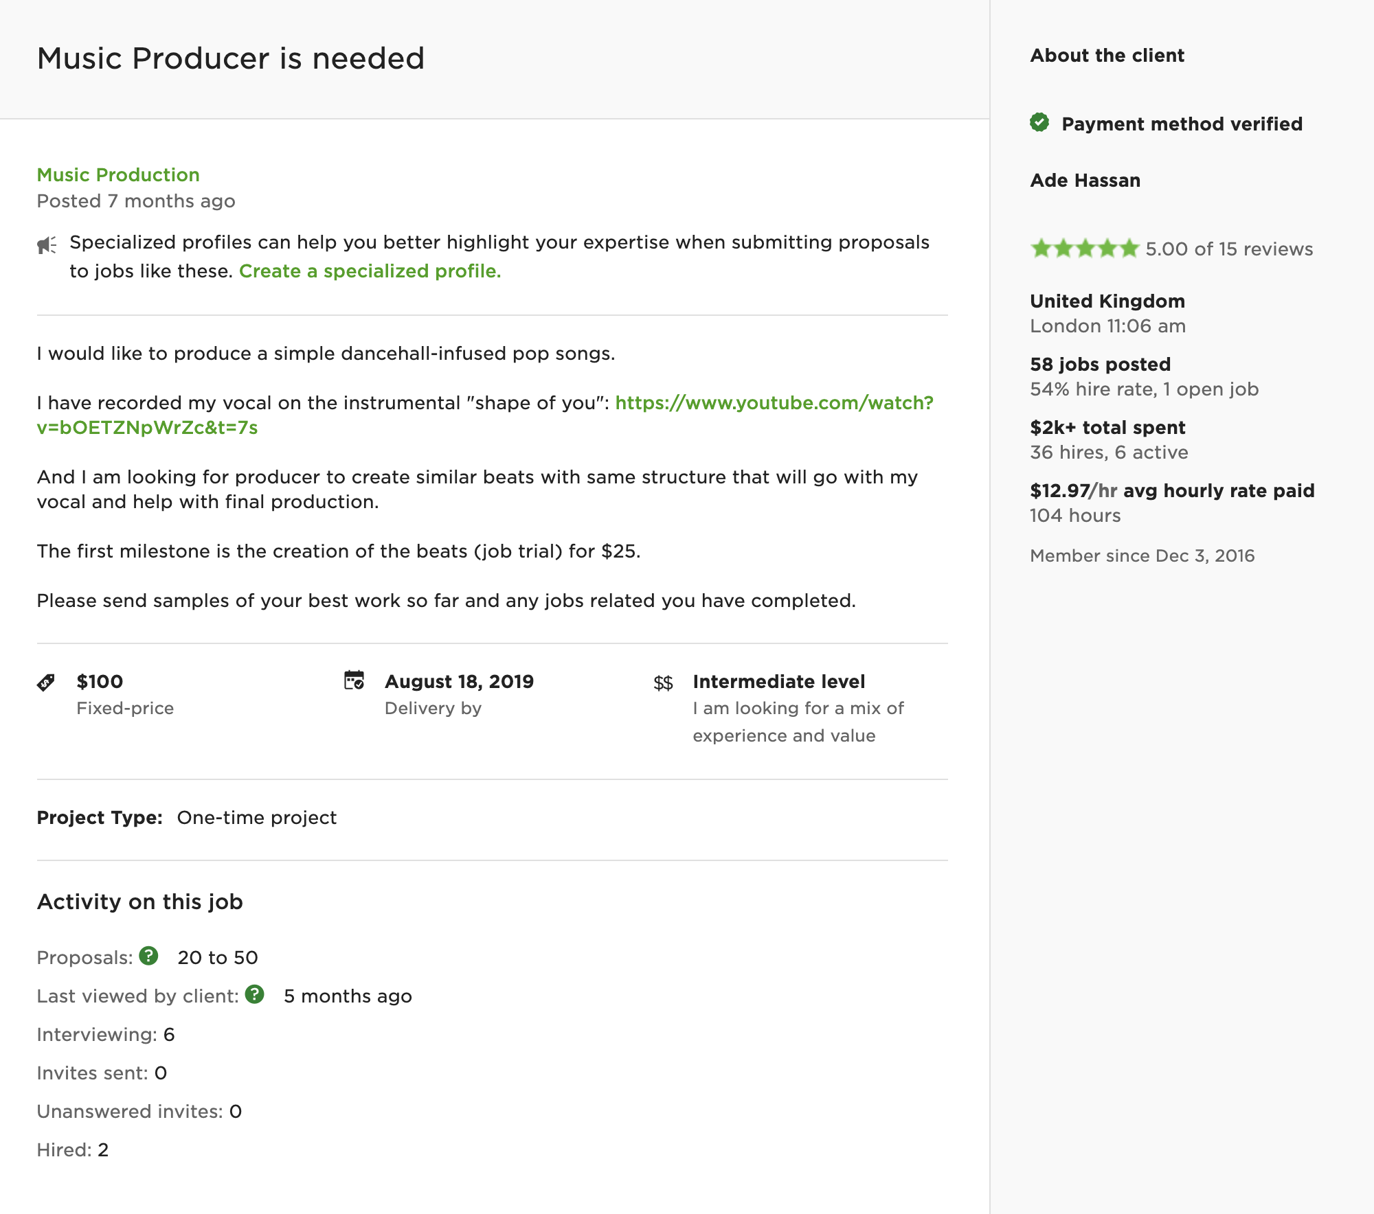The width and height of the screenshot is (1374, 1214).
Task: Click the price tag icon beside $100
Action: (x=46, y=683)
